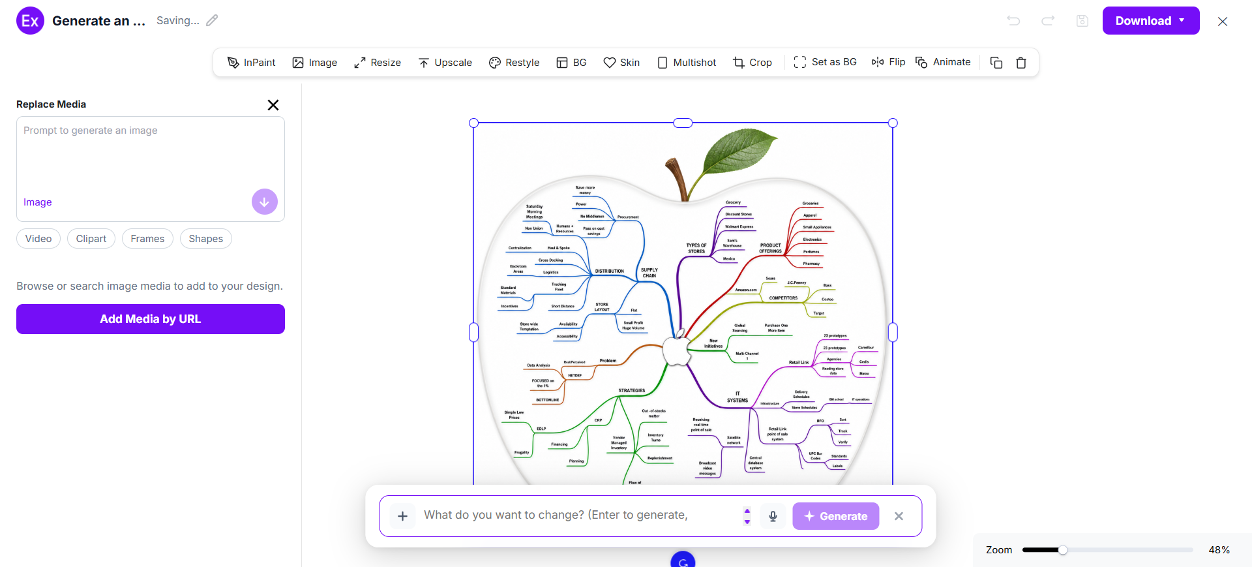The height and width of the screenshot is (567, 1252).
Task: Focus the 'What do you want to change' field
Action: [x=579, y=515]
